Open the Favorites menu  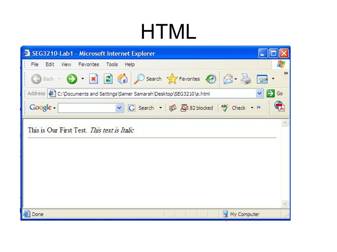tap(88, 64)
